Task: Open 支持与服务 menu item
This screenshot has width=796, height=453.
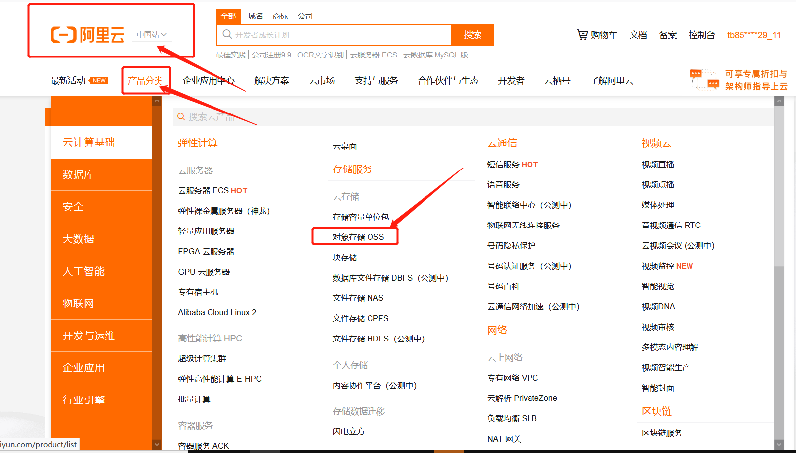Action: pos(376,81)
